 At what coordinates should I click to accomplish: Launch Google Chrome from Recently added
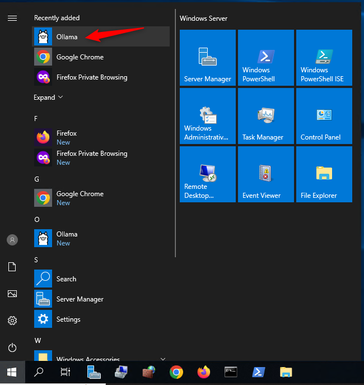pyautogui.click(x=101, y=57)
